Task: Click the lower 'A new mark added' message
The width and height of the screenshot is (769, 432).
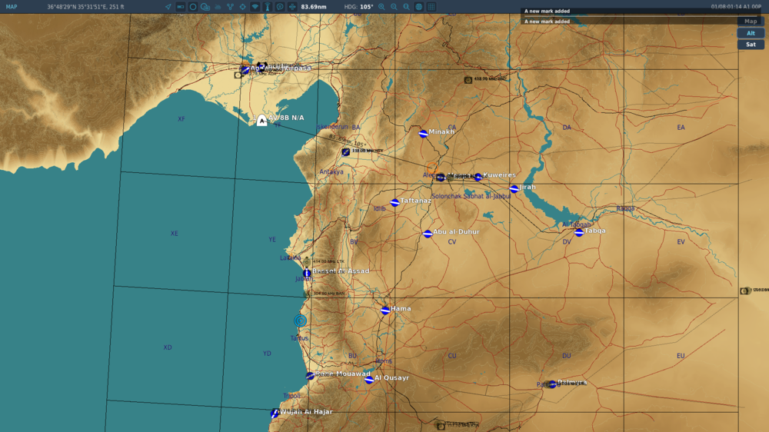Action: pos(548,22)
